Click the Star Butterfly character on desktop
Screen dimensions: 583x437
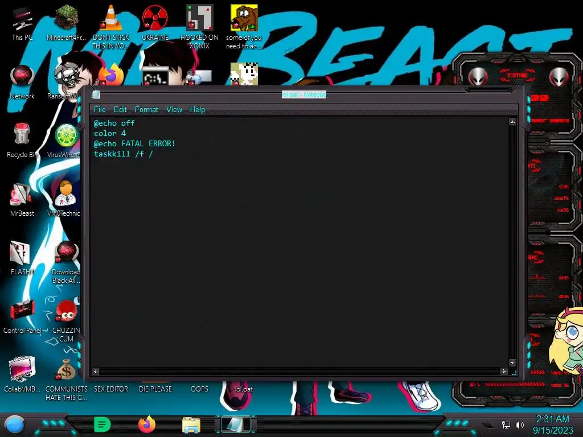pos(566,340)
